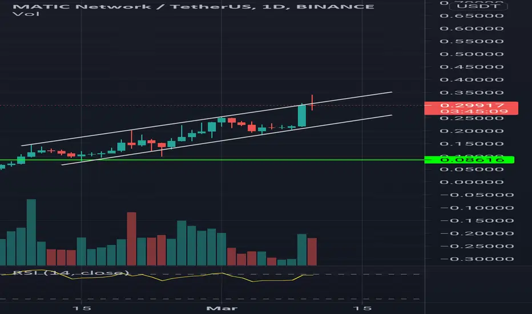
Task: Click the 0.00000 price axis label
Action: point(471,182)
